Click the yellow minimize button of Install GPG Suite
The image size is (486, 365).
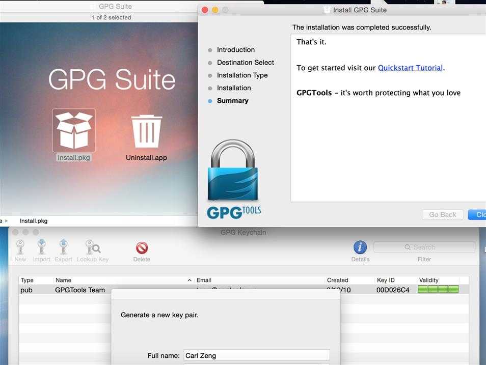pos(215,10)
